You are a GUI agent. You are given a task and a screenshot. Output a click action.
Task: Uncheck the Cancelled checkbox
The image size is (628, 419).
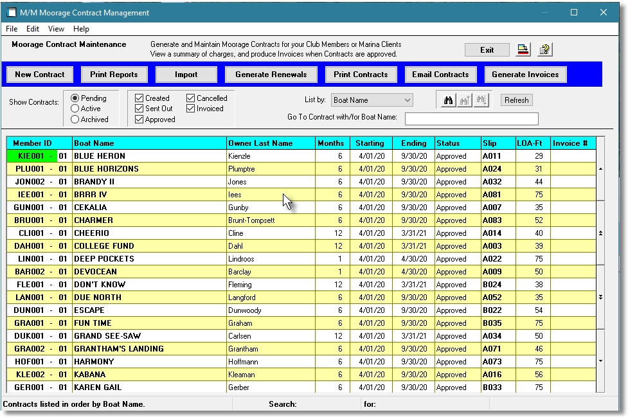click(x=192, y=98)
